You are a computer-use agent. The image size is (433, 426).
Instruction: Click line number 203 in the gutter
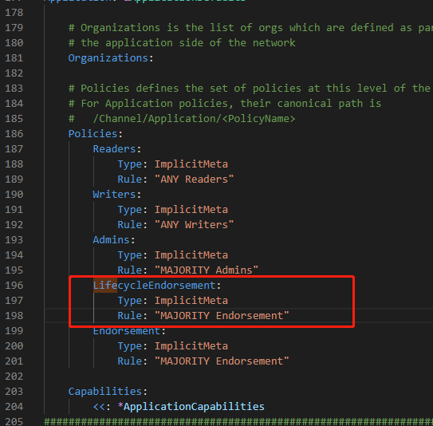[14, 392]
